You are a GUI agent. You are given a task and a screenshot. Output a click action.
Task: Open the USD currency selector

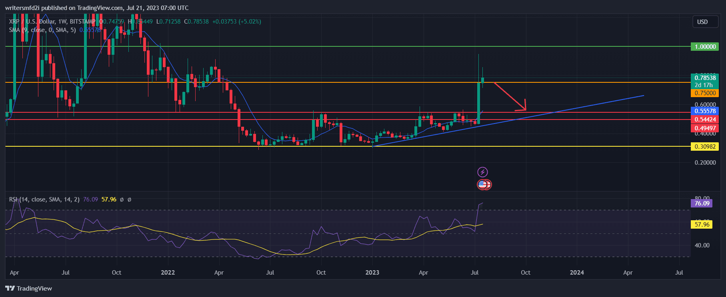click(x=702, y=22)
